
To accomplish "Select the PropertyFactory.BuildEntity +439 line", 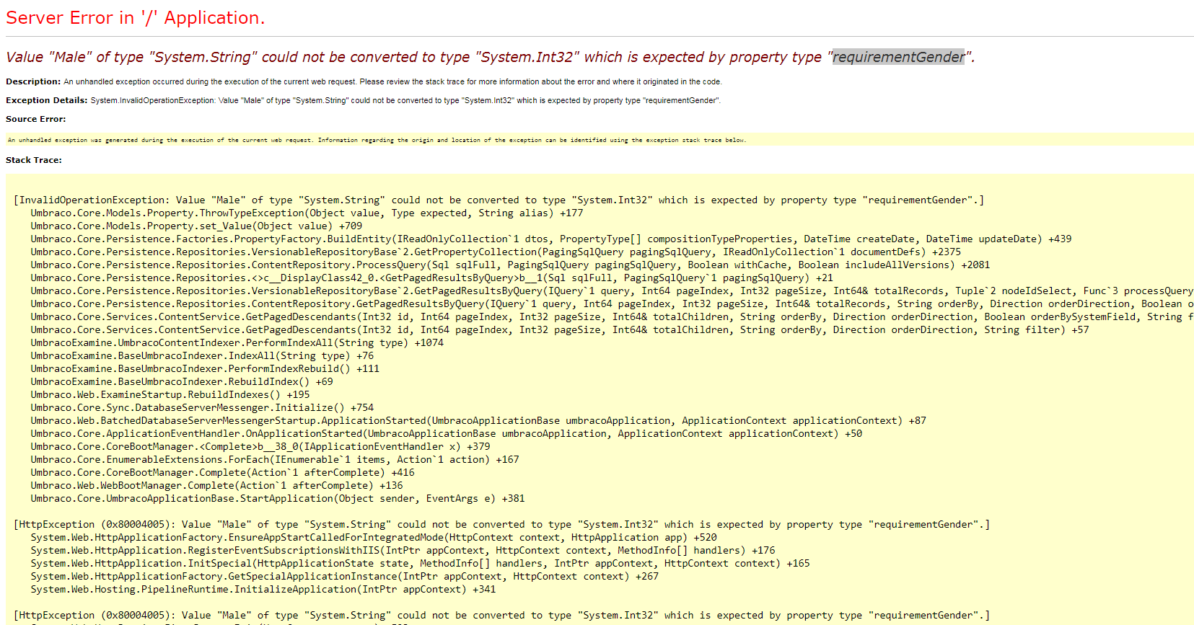I will pyautogui.click(x=551, y=239).
